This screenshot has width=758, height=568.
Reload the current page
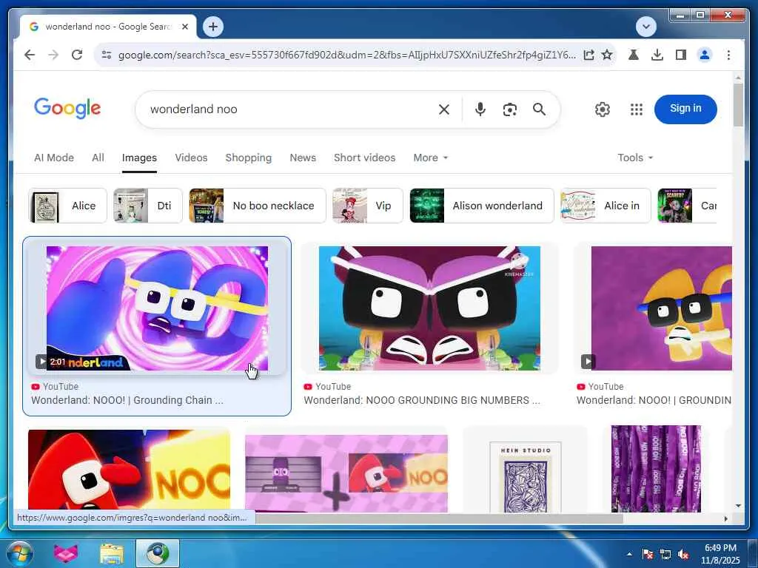77,55
